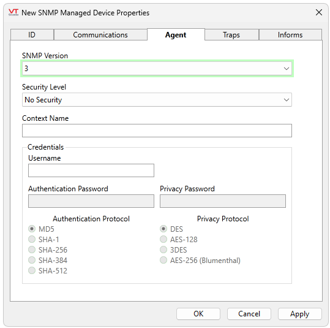Open the Security Level dropdown
The height and width of the screenshot is (328, 330).
point(157,100)
